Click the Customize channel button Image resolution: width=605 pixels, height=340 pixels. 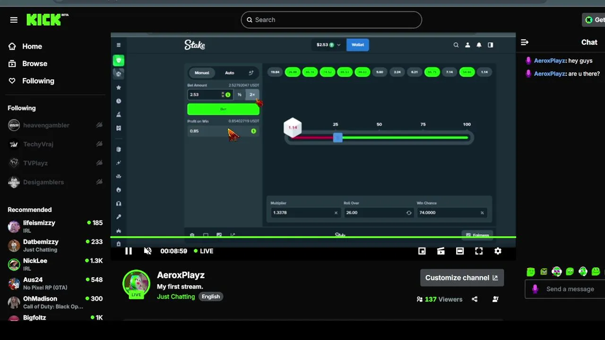462,278
